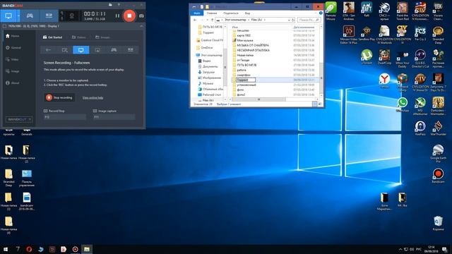The width and height of the screenshot is (452, 254).
Task: Select Загрузки in Explorer sidebar
Action: pyautogui.click(x=206, y=72)
